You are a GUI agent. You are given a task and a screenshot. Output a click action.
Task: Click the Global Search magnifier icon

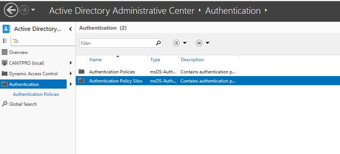pos(4,104)
